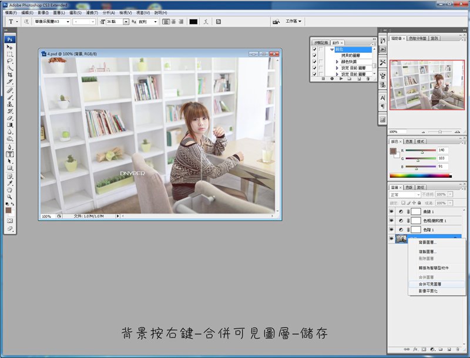
Task: Select the Pen tool
Action: coord(9,147)
